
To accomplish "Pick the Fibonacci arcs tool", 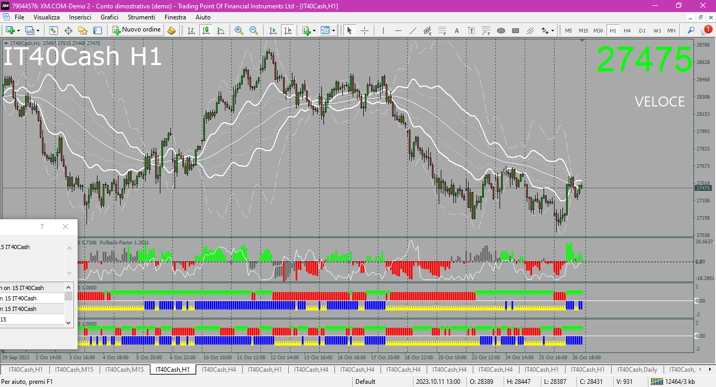I will pos(486,30).
